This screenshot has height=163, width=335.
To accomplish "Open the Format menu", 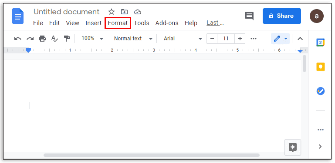I will (118, 23).
